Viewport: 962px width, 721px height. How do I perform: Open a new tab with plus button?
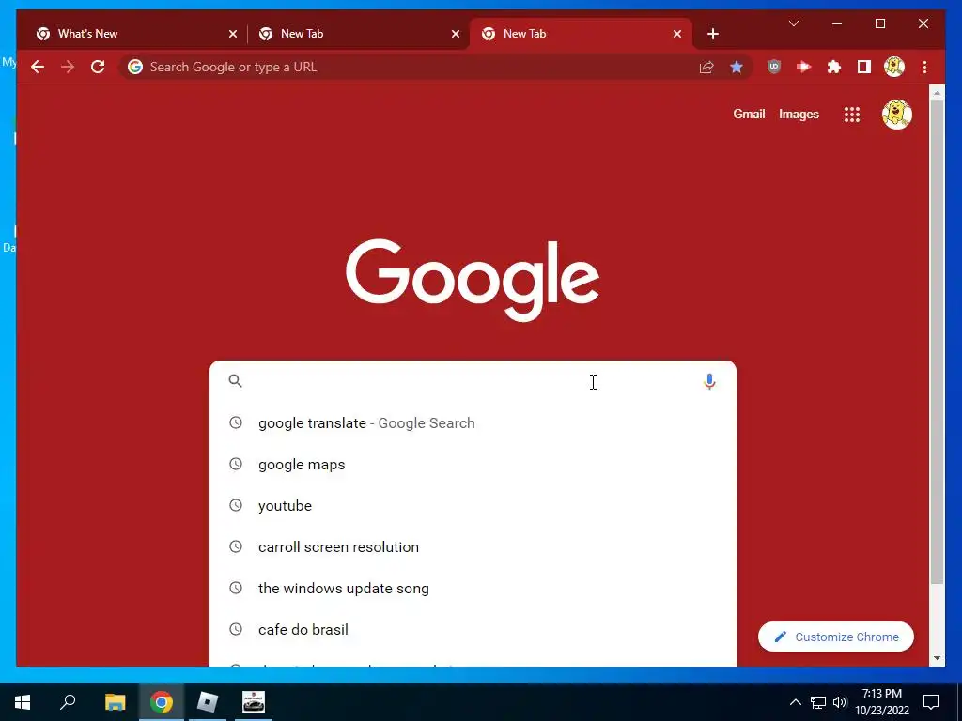point(712,34)
